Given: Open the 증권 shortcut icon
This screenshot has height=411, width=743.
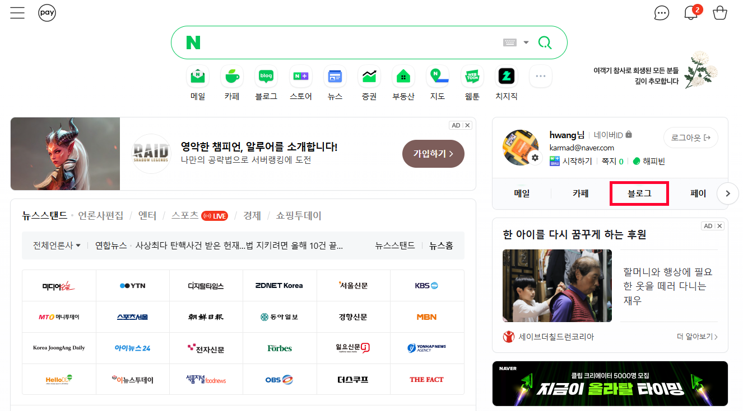Looking at the screenshot, I should coord(369,77).
